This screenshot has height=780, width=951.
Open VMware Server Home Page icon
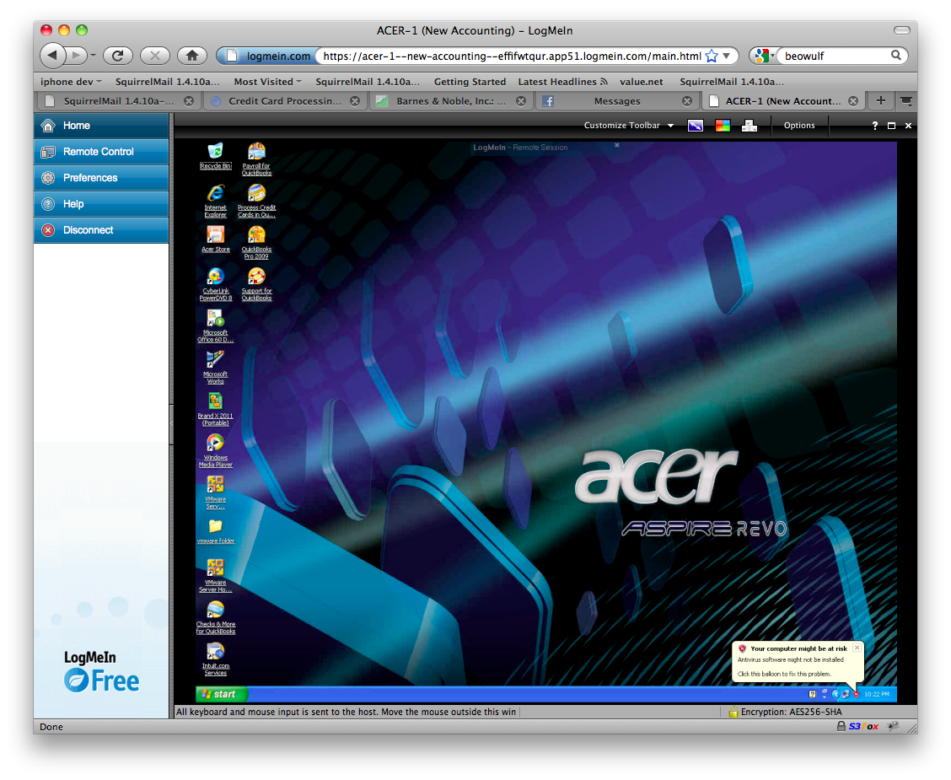click(215, 576)
